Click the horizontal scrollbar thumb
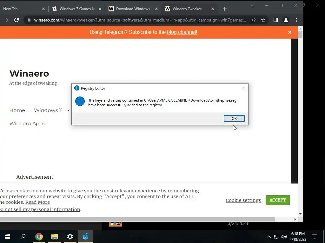325x243 pixels. 137,220
